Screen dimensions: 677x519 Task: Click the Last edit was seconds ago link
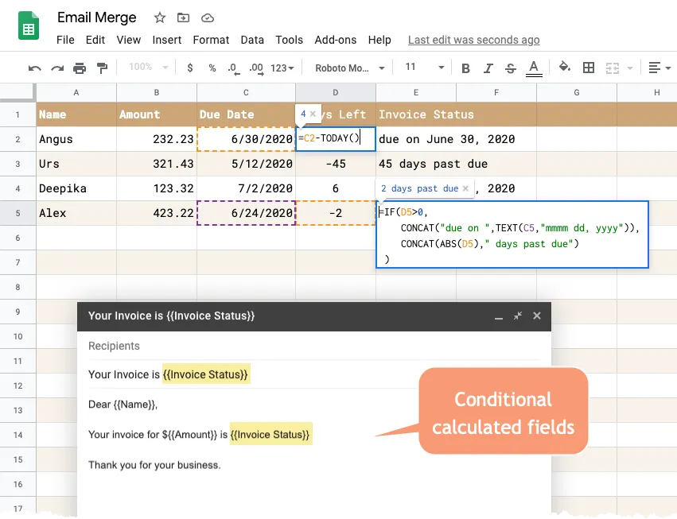tap(473, 40)
